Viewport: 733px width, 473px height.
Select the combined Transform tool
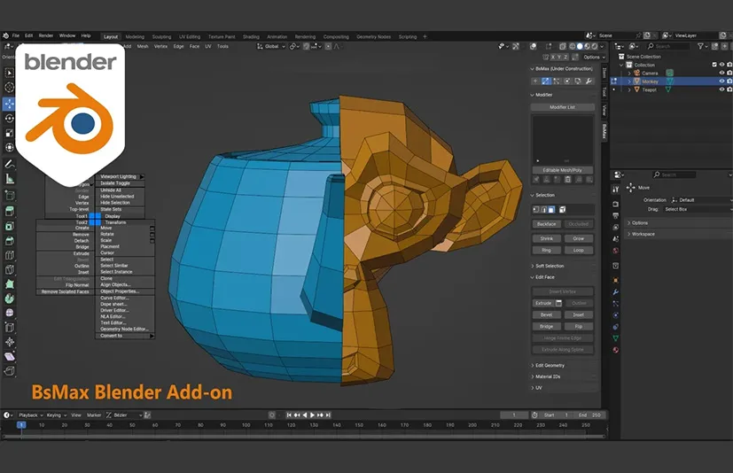(9, 147)
